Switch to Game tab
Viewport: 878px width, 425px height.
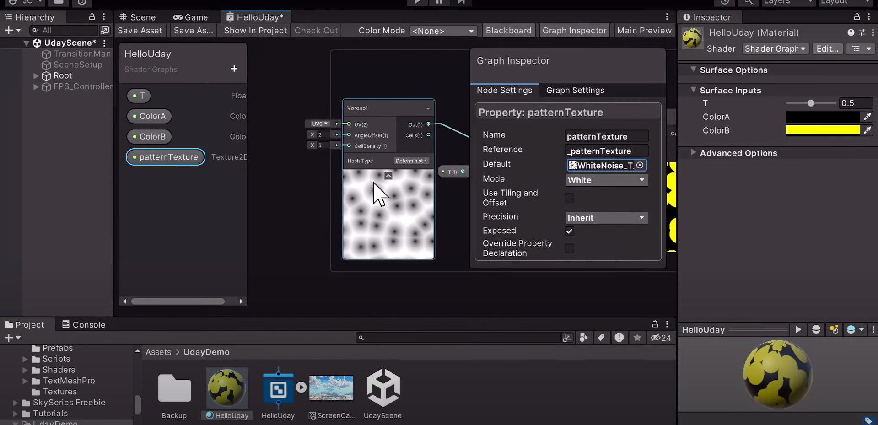pos(190,17)
